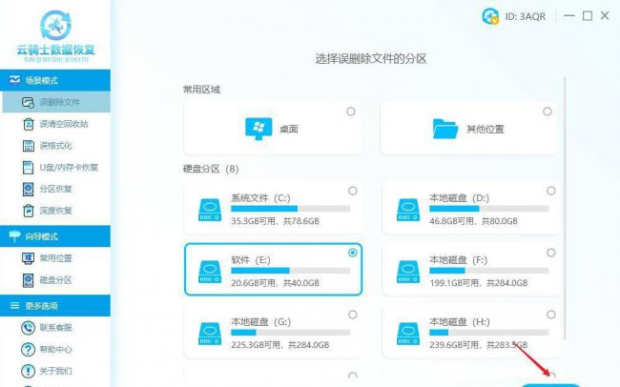Open 关于我们 link
Image resolution: width=620 pixels, height=387 pixels.
pos(55,371)
